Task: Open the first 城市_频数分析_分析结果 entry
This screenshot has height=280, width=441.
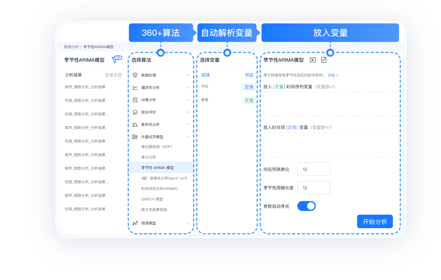Action: 85,87
